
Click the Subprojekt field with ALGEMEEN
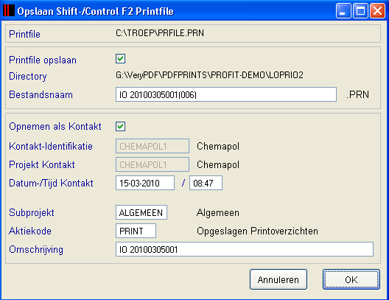tap(141, 212)
